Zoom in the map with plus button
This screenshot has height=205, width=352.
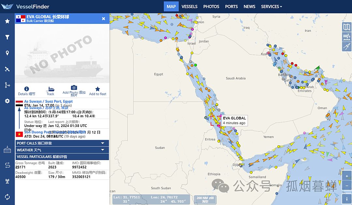[x=346, y=176]
